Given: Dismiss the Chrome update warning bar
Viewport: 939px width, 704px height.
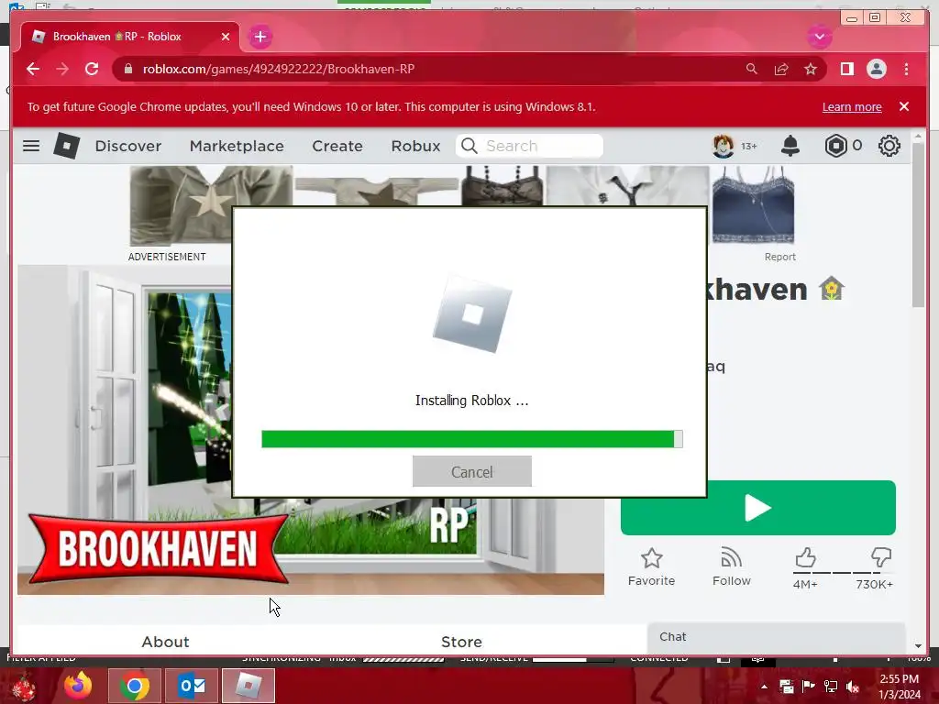Looking at the screenshot, I should click(904, 106).
